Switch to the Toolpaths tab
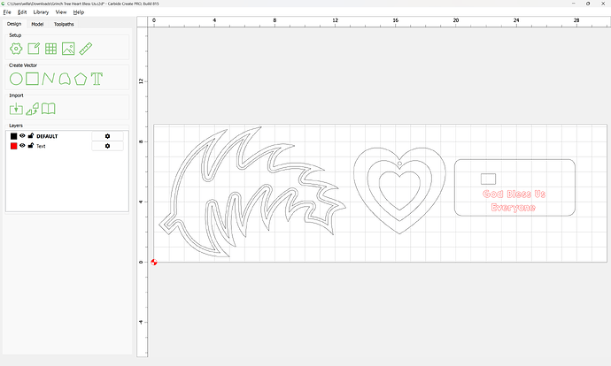This screenshot has height=366, width=611. pos(64,24)
